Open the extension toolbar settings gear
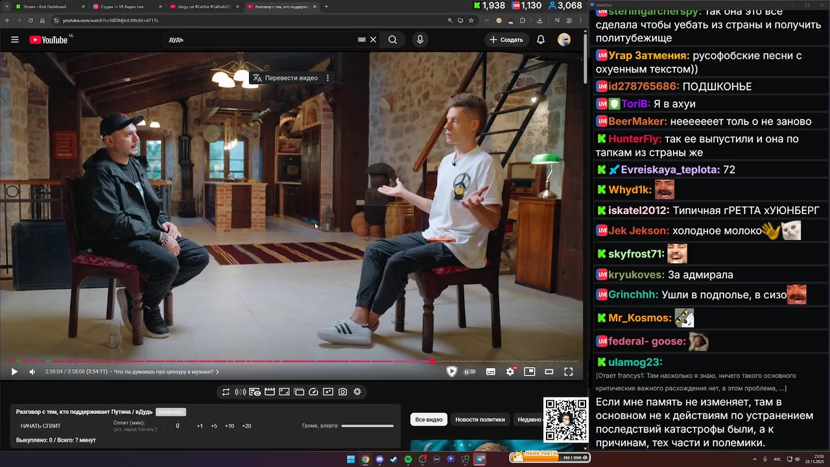Screen dimensions: 830x467 pyautogui.click(x=357, y=392)
